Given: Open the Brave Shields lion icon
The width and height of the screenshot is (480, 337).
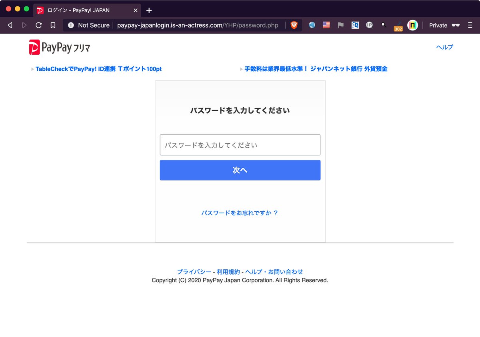Looking at the screenshot, I should click(x=294, y=25).
